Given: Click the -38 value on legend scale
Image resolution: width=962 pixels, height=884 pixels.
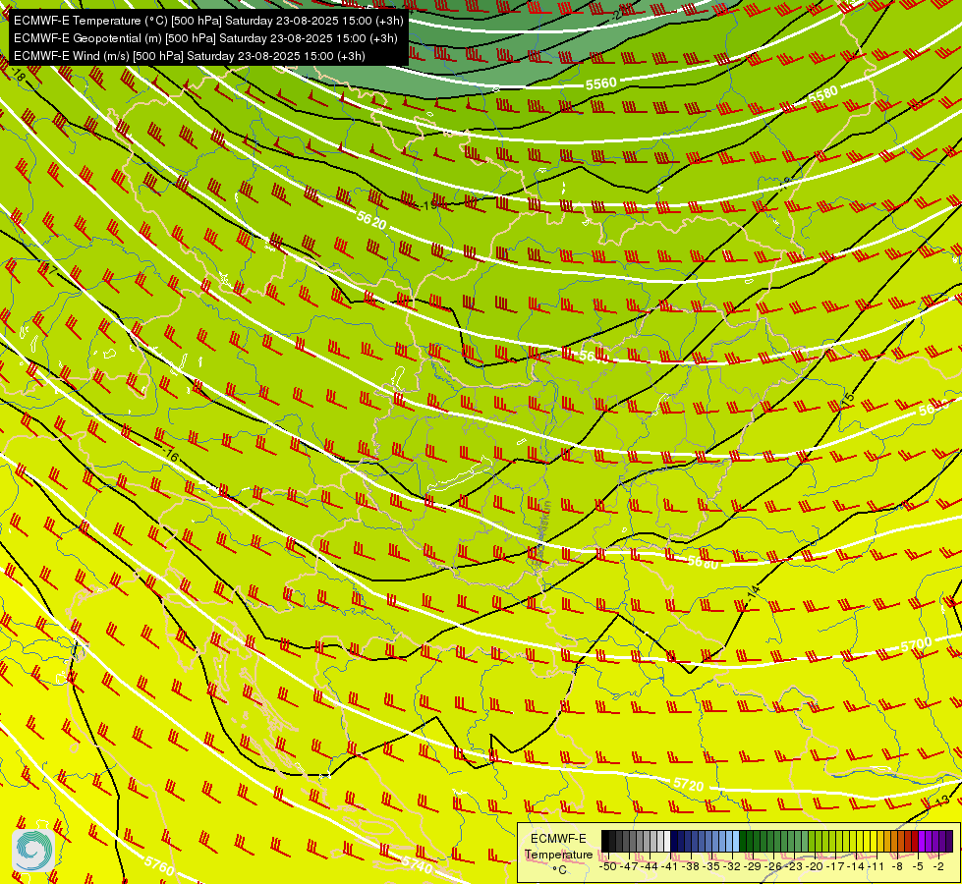Looking at the screenshot, I should (690, 866).
